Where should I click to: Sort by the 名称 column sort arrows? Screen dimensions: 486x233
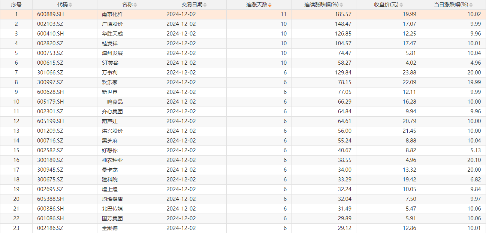(135, 5)
